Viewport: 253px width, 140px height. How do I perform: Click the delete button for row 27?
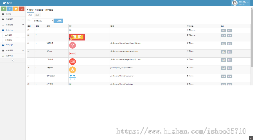click(x=229, y=76)
